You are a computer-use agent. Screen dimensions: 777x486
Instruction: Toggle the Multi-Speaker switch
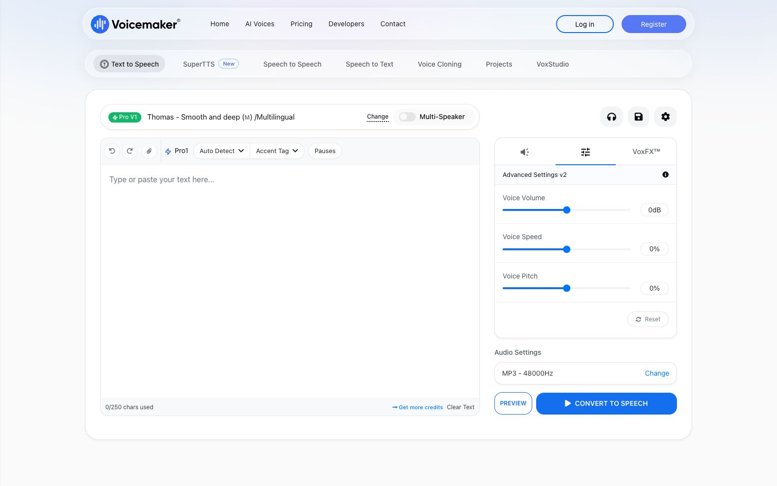pyautogui.click(x=407, y=117)
